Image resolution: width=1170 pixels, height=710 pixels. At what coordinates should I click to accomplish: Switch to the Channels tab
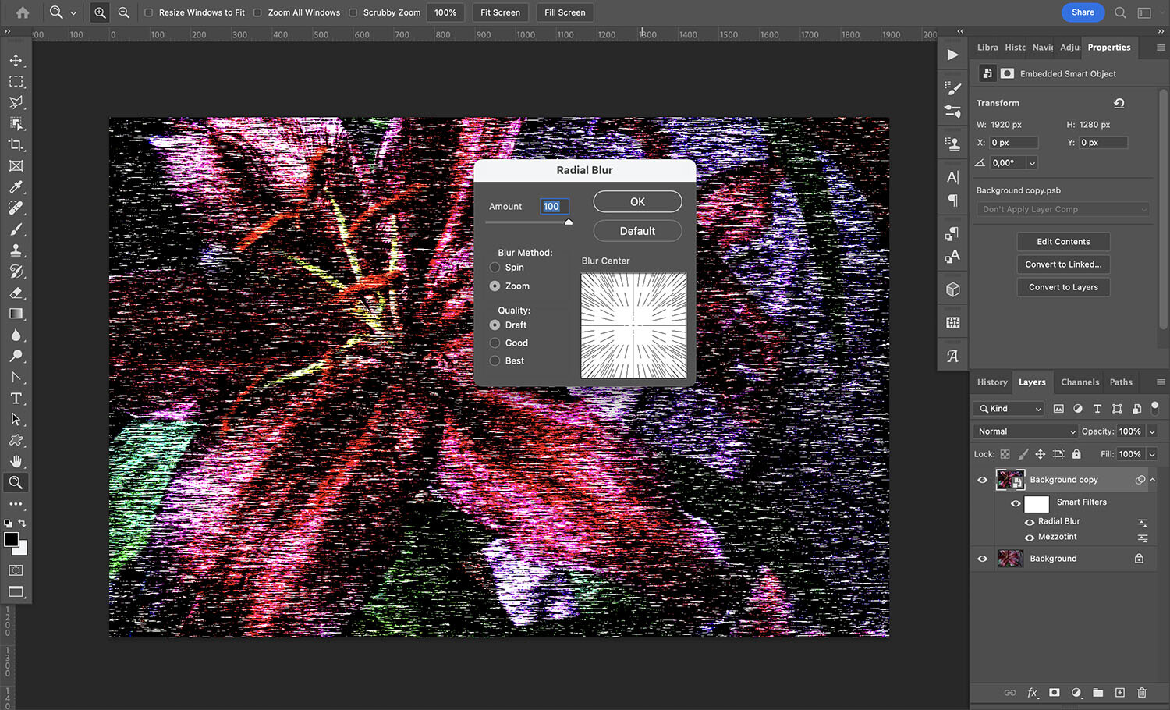[1080, 382]
